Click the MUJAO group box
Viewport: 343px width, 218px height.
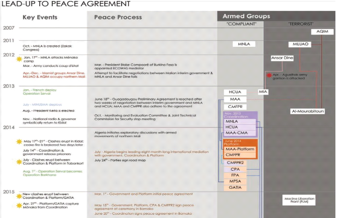300,44
